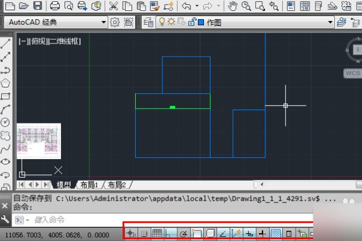Toggle Ortho mode in status bar
The image size is (362, 241).
click(170, 233)
